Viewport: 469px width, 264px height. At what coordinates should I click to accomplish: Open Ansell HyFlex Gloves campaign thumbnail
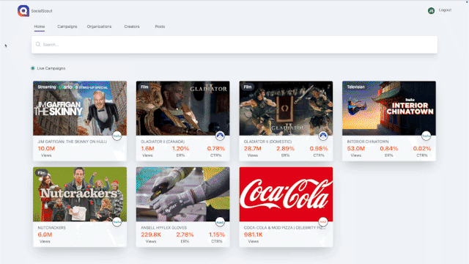pyautogui.click(x=183, y=194)
